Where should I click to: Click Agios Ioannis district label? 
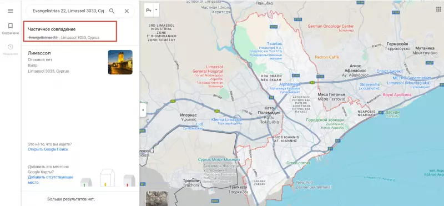pos(285,139)
